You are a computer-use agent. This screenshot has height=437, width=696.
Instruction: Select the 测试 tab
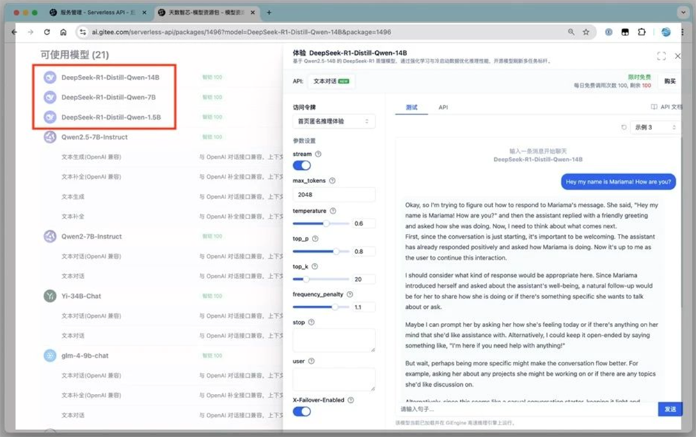click(x=411, y=108)
